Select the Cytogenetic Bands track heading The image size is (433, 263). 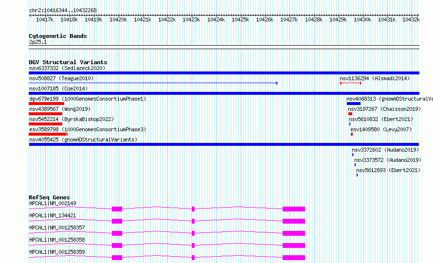click(x=58, y=36)
